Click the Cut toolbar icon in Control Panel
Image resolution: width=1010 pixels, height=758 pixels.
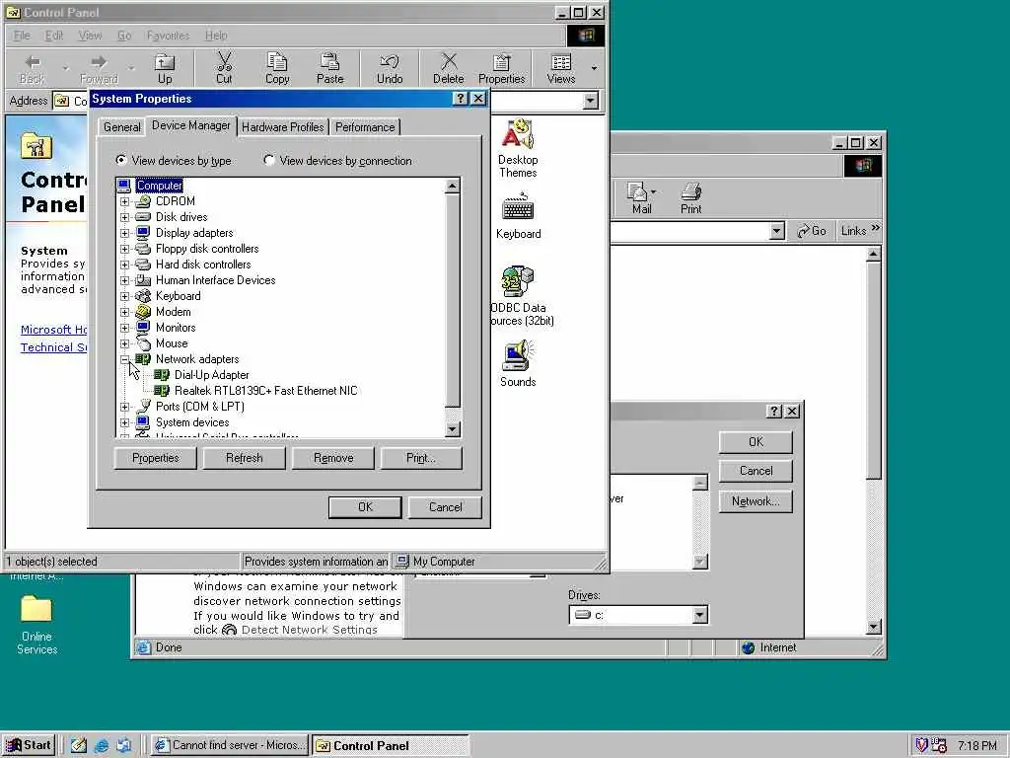pyautogui.click(x=224, y=68)
